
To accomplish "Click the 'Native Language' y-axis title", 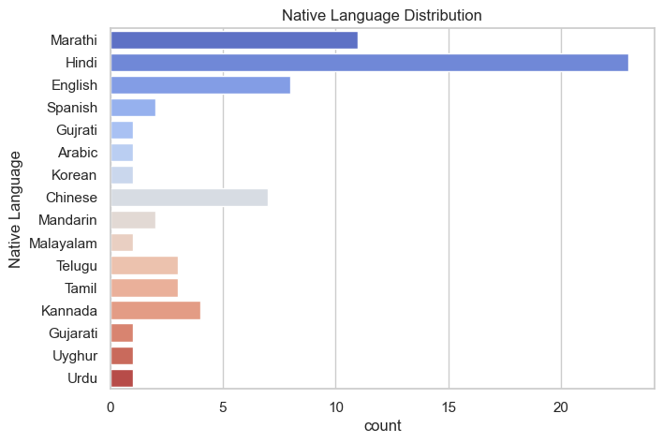I will point(15,210).
